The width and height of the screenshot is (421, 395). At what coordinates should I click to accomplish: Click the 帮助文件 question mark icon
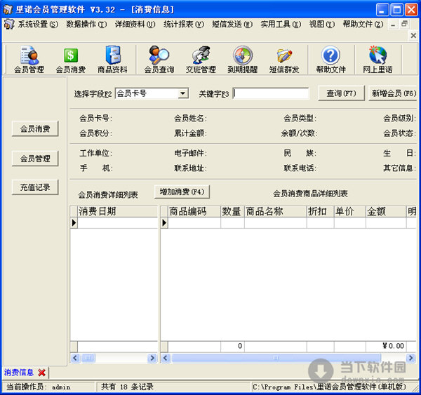click(330, 59)
